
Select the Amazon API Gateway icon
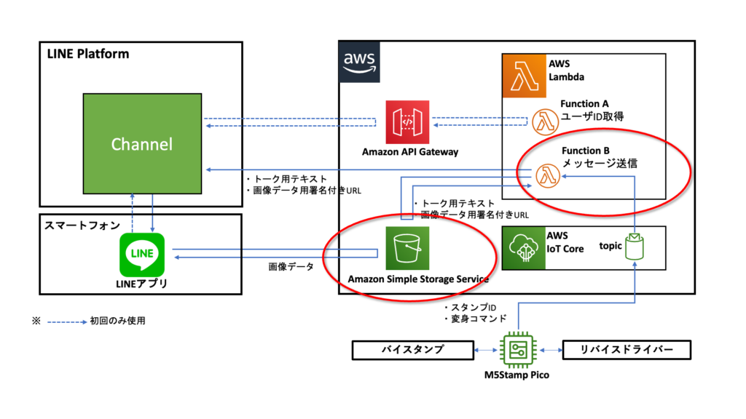pyautogui.click(x=409, y=121)
